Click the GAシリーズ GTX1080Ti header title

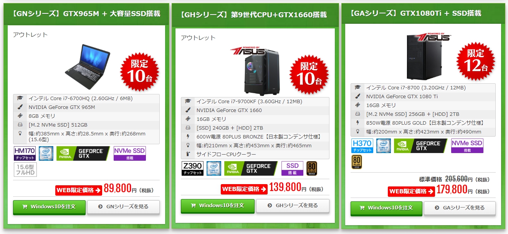416,13
